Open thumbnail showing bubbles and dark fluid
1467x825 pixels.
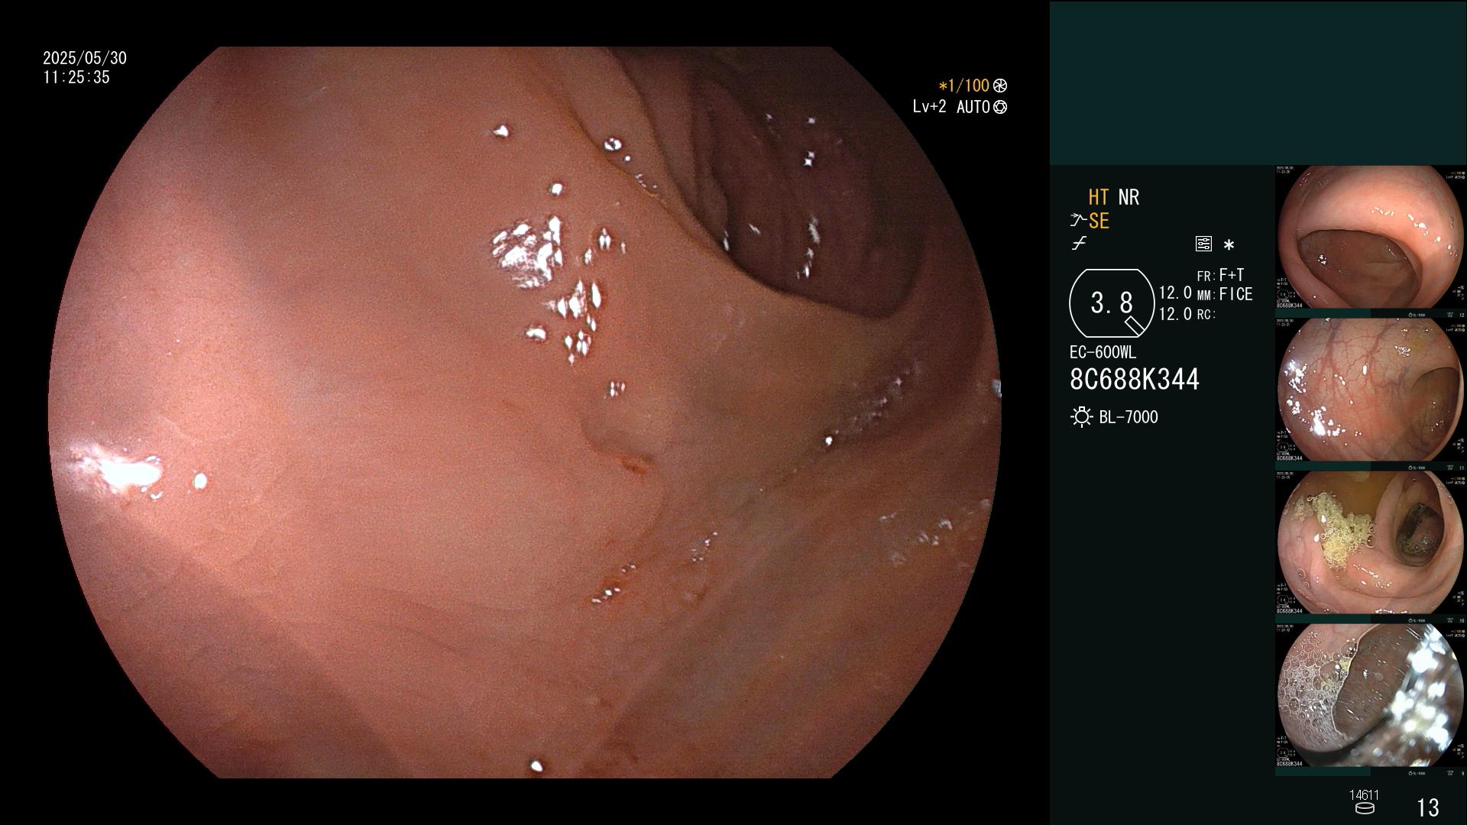1371,695
